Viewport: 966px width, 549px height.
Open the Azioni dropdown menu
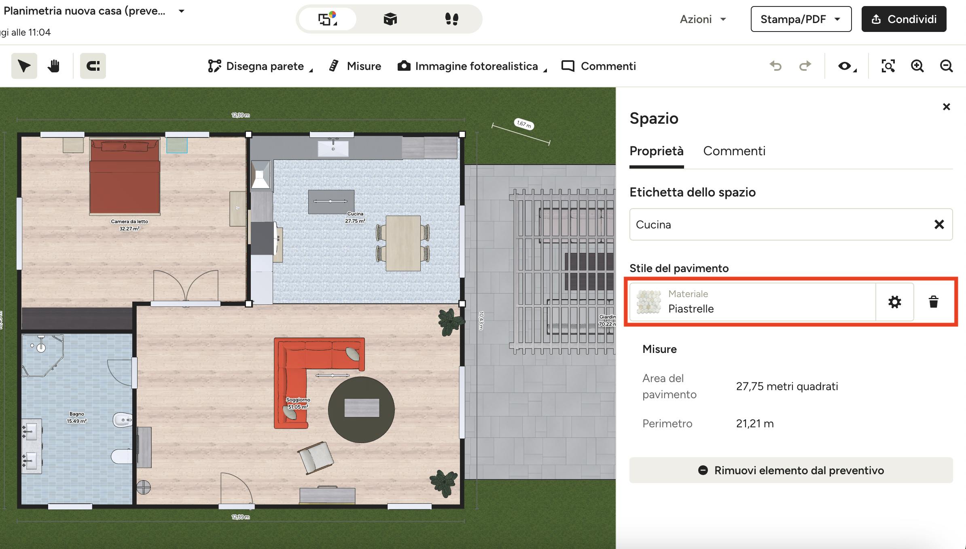pyautogui.click(x=703, y=19)
